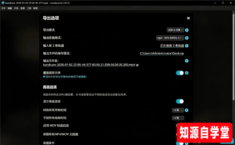Close the export options dialog
Viewport: 235px width, 145px height.
pyautogui.click(x=188, y=18)
